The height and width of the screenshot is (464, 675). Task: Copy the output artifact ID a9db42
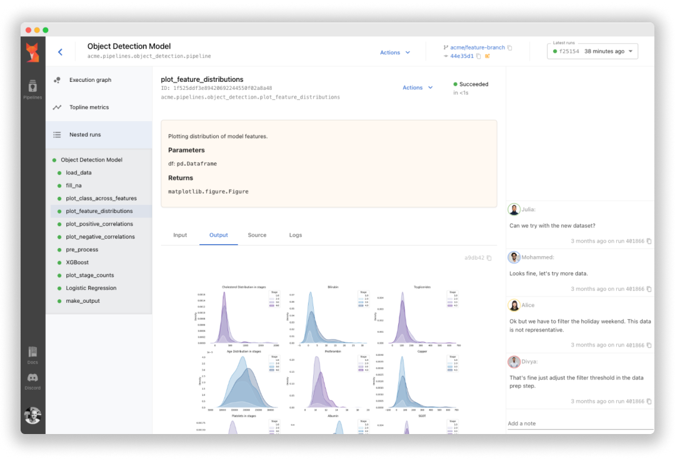tap(489, 258)
